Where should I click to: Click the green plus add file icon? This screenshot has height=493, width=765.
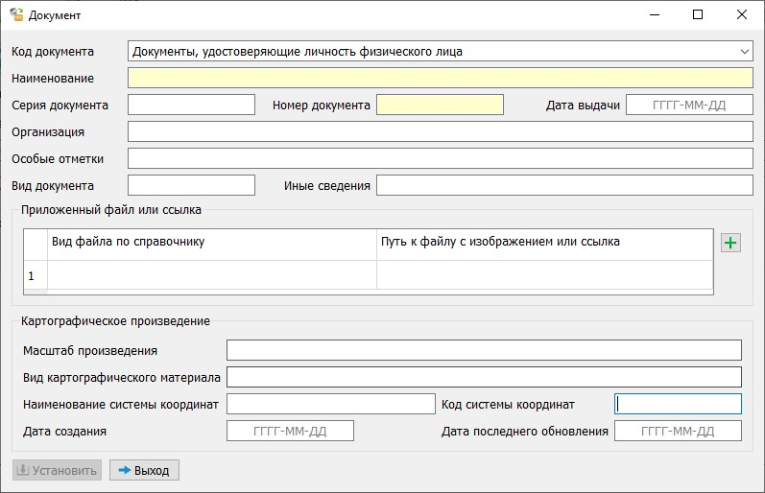pos(730,244)
